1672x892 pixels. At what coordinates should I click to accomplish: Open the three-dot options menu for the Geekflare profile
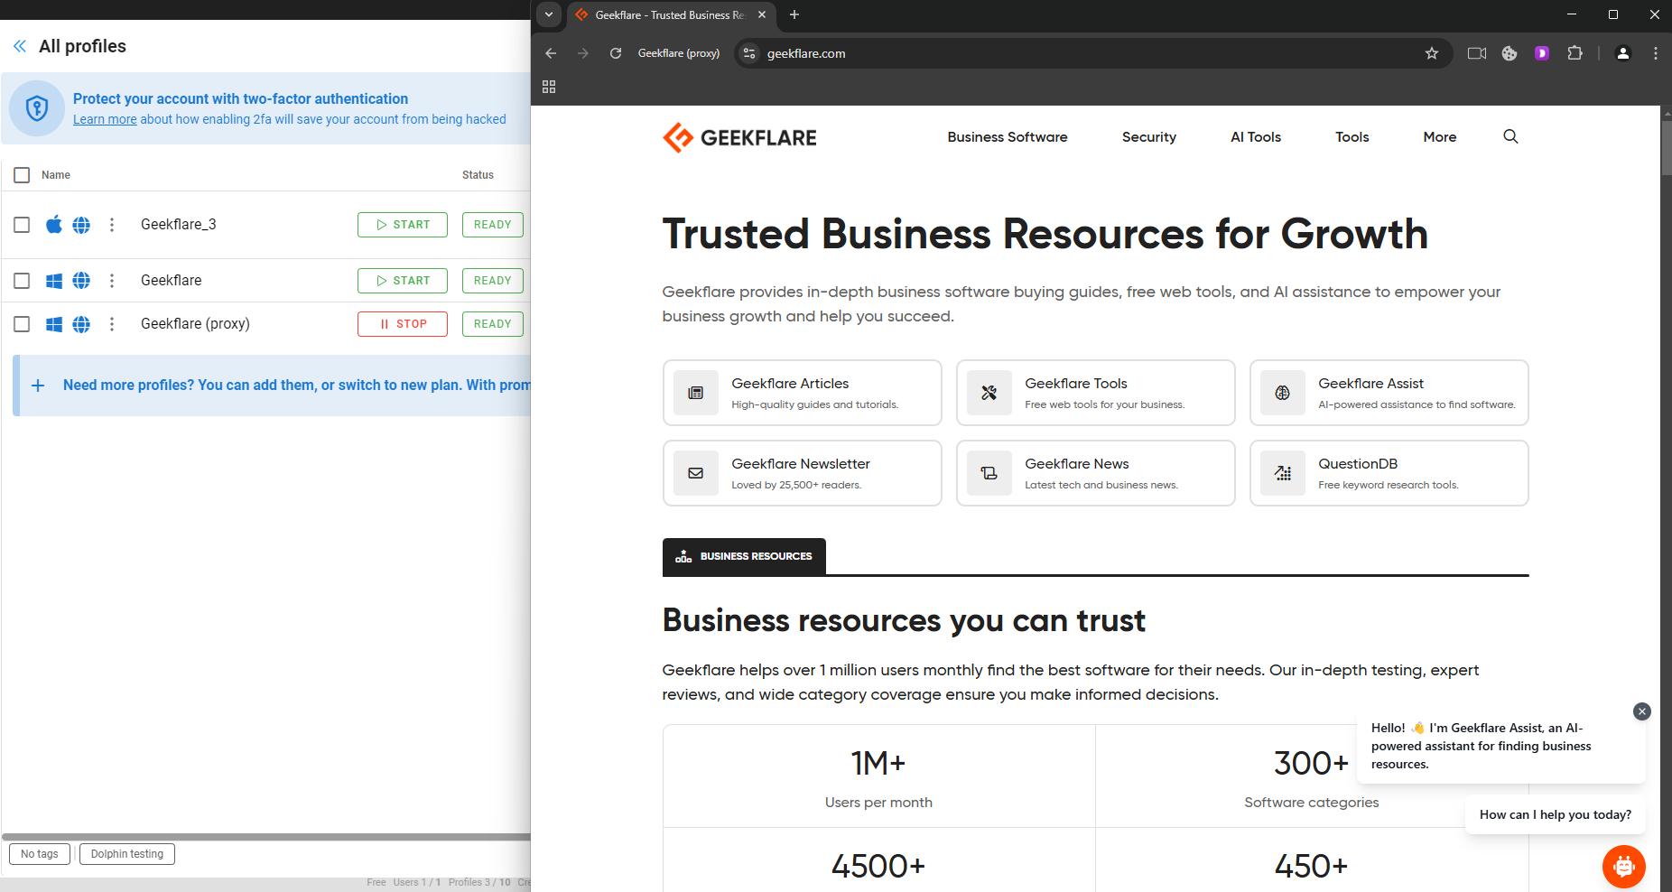coord(111,280)
